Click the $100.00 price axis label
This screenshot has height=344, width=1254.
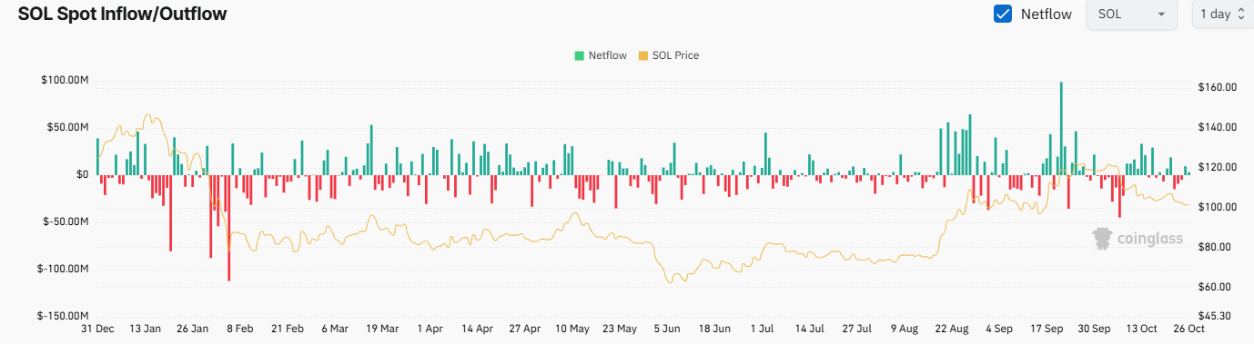1218,208
